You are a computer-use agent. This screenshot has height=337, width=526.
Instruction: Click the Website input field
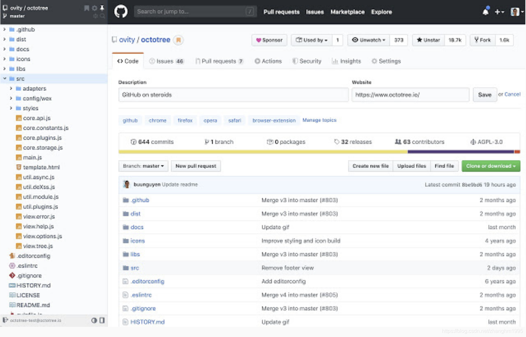coord(410,95)
